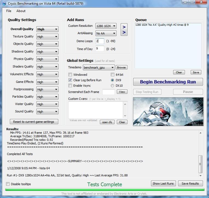The height and width of the screenshot is (198, 209).
Task: Save the Queue
Action: click(196, 72)
